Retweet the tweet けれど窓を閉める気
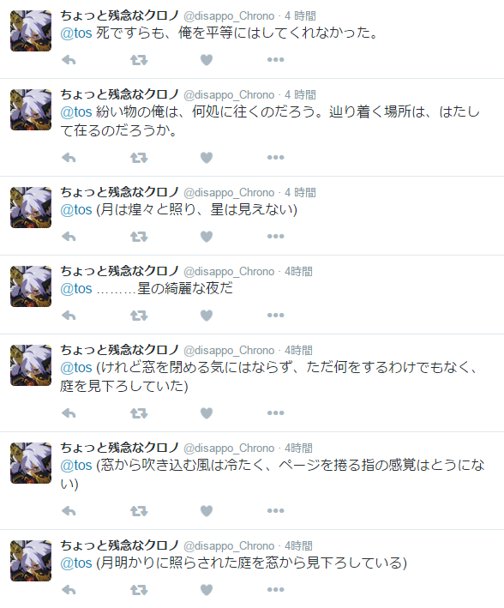 139,413
